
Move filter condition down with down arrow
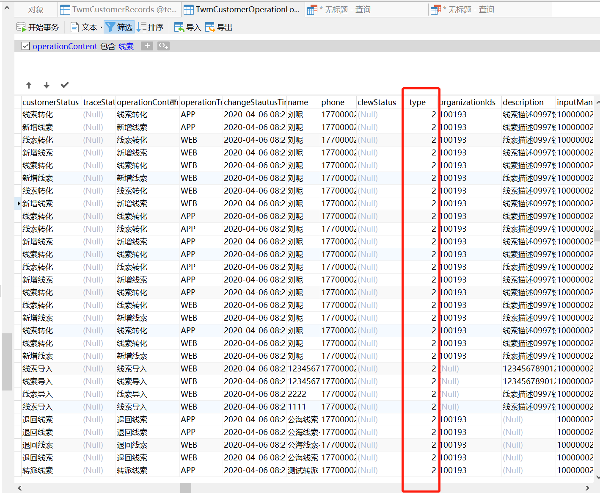[47, 85]
